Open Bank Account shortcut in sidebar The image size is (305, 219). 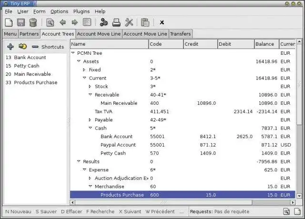[36, 58]
